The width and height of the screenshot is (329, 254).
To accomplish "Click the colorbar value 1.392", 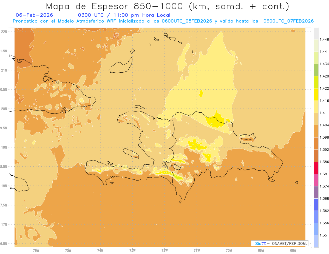I will pos(325,150).
